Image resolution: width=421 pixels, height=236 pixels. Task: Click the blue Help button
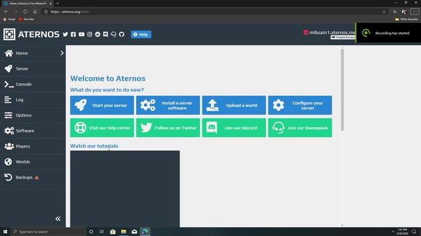point(141,35)
